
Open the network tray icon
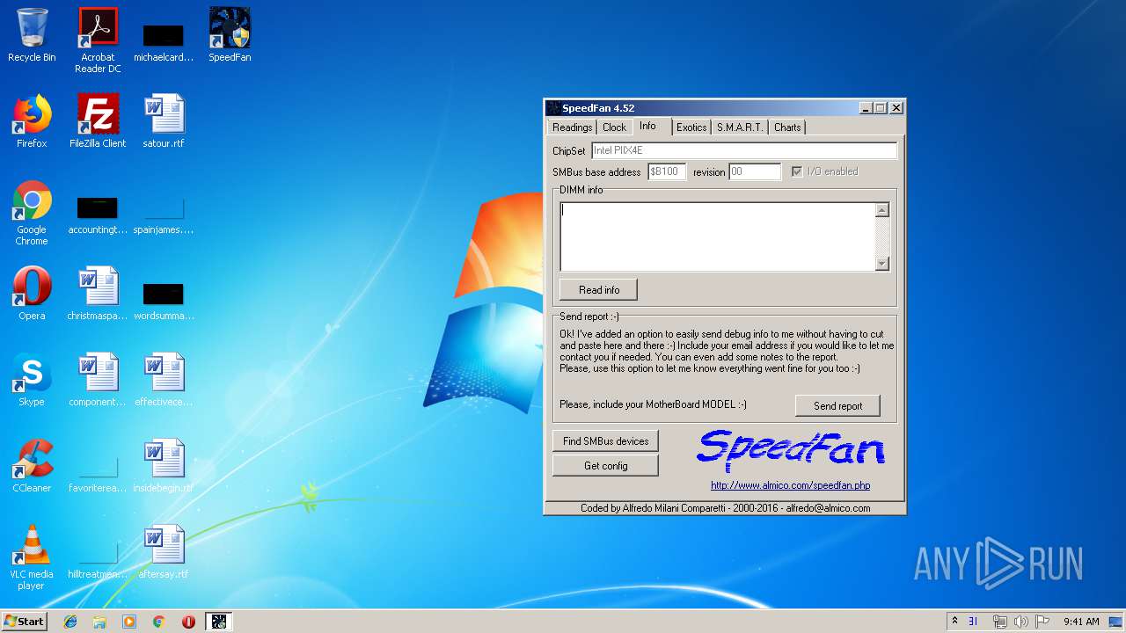[x=999, y=622]
